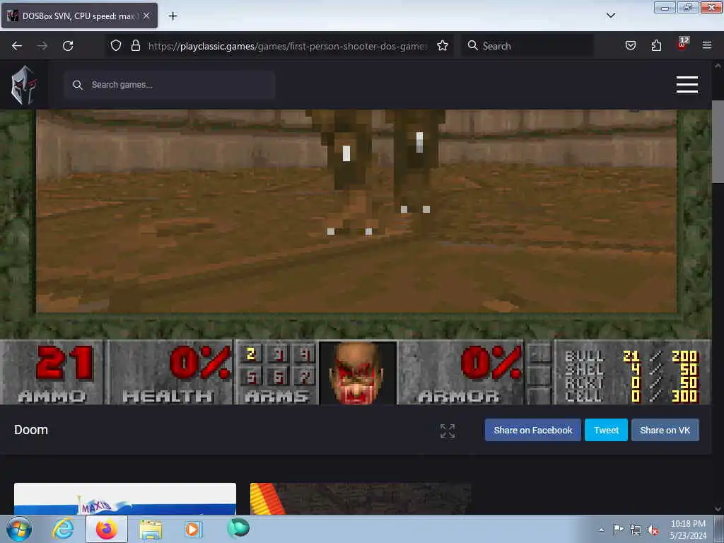The height and width of the screenshot is (543, 724).
Task: Expand the list all tabs chevron
Action: tap(611, 16)
